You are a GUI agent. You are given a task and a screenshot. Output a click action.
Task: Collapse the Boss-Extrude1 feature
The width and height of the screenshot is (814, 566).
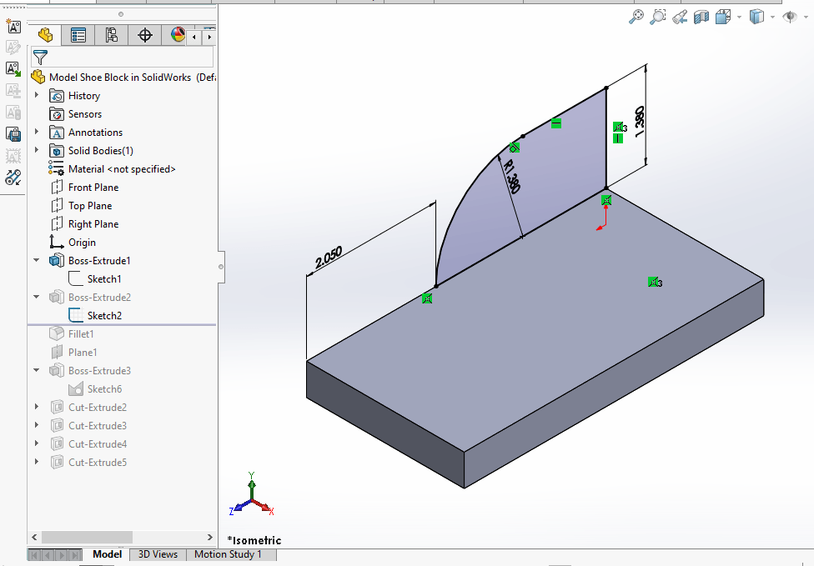point(37,261)
